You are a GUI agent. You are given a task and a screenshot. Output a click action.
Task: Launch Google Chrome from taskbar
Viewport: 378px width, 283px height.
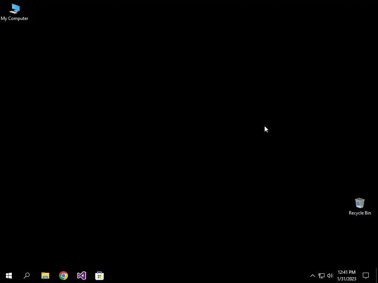point(63,276)
